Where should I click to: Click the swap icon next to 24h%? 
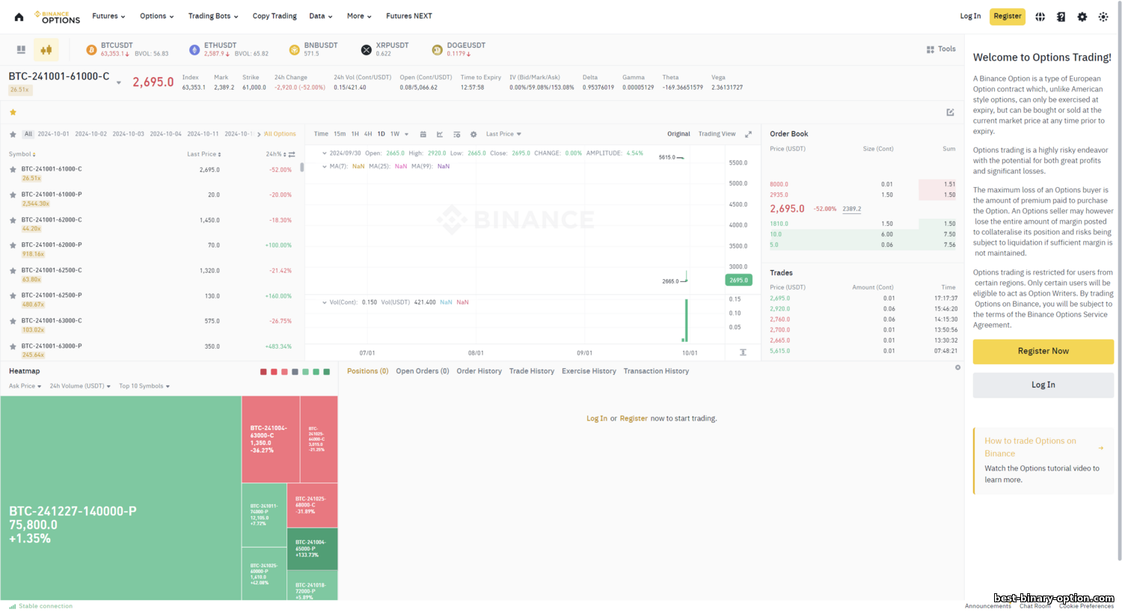point(292,155)
